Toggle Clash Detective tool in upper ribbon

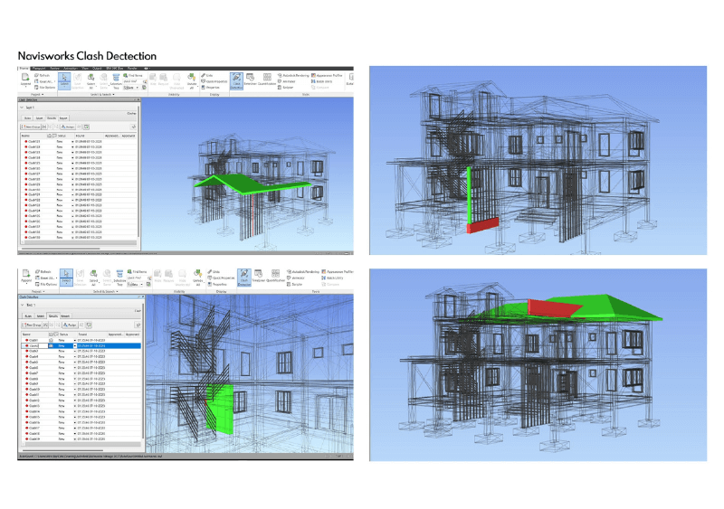pos(236,80)
